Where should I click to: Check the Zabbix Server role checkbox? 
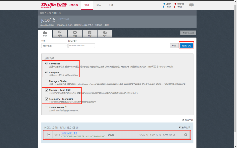click(47, 108)
